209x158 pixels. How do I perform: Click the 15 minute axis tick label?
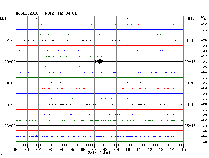pos(183,149)
